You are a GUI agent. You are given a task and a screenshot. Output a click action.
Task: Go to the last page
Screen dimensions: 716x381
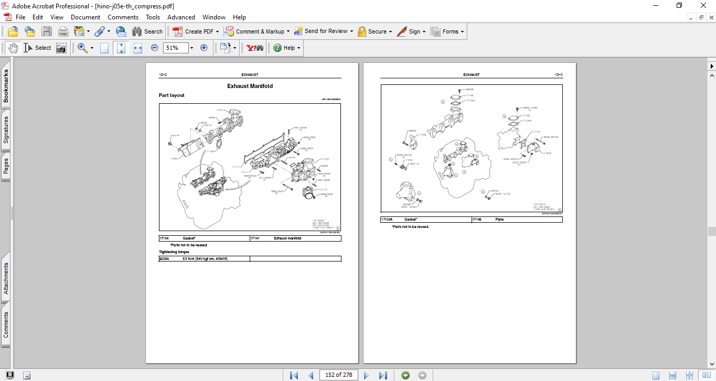[383, 375]
